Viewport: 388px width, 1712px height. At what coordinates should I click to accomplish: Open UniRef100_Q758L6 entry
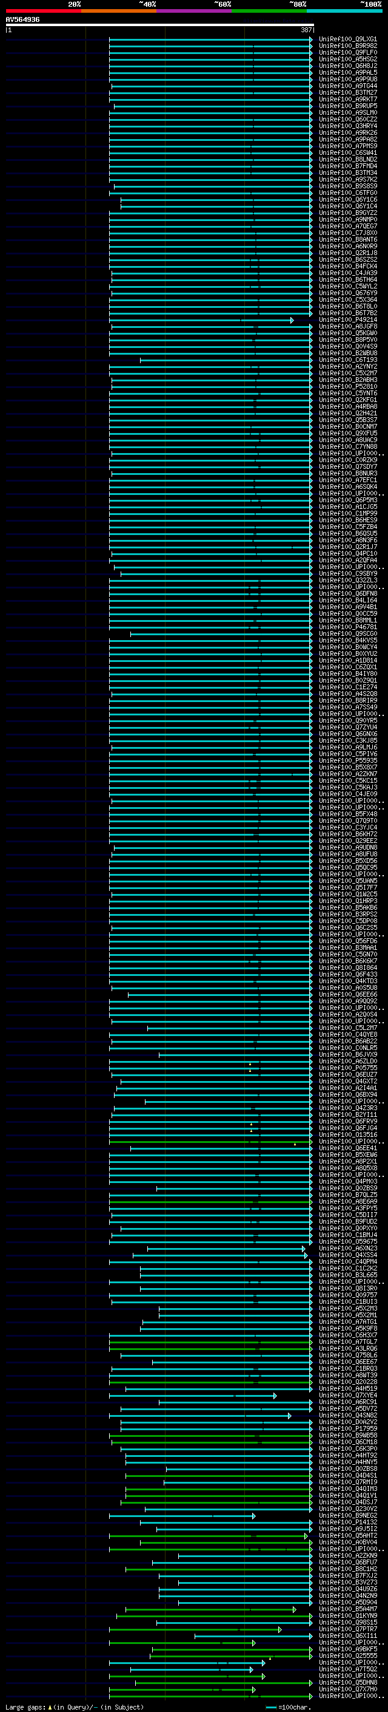pyautogui.click(x=348, y=1355)
